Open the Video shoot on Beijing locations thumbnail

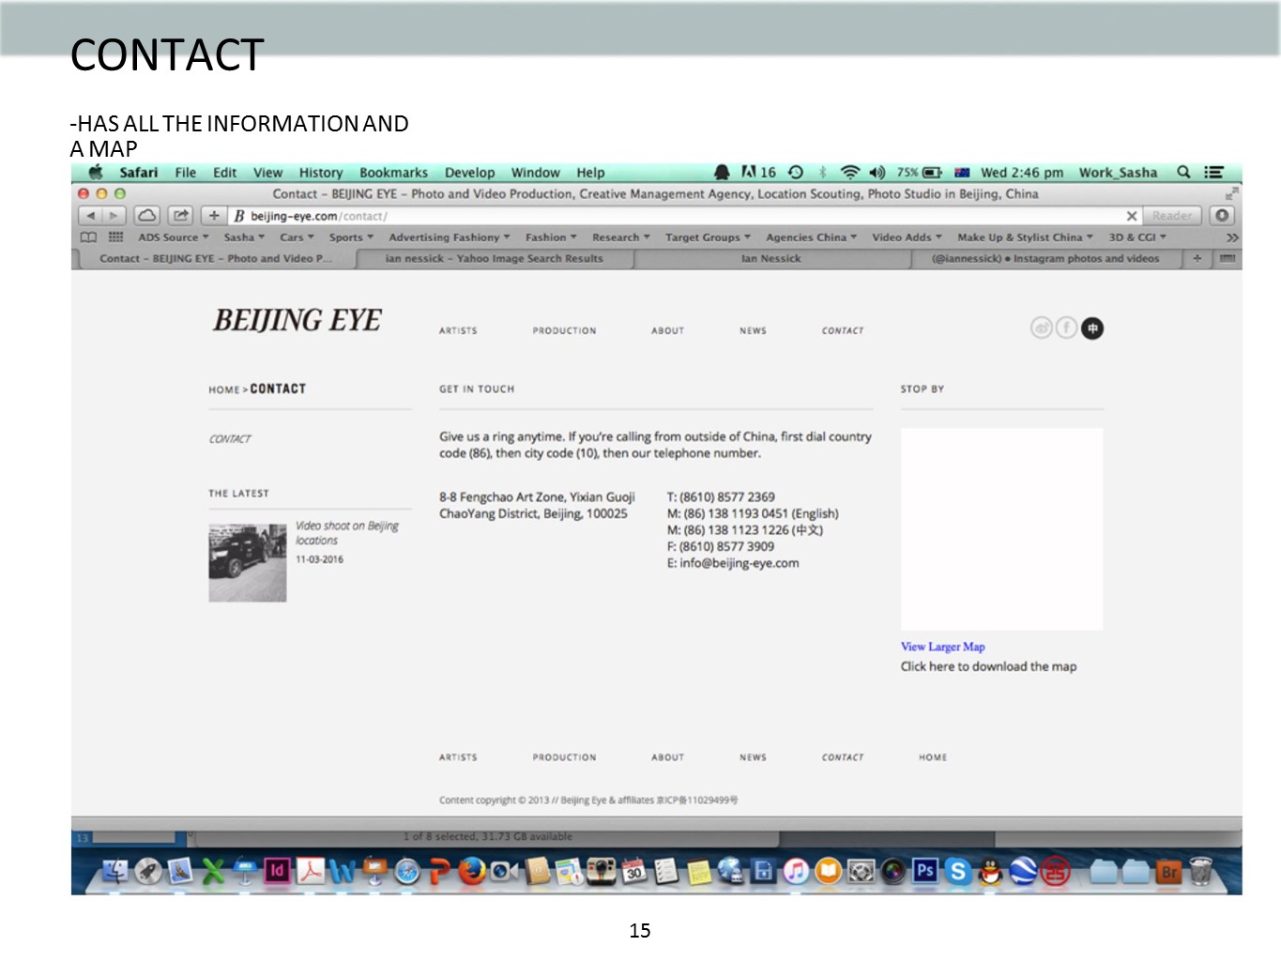coord(247,562)
